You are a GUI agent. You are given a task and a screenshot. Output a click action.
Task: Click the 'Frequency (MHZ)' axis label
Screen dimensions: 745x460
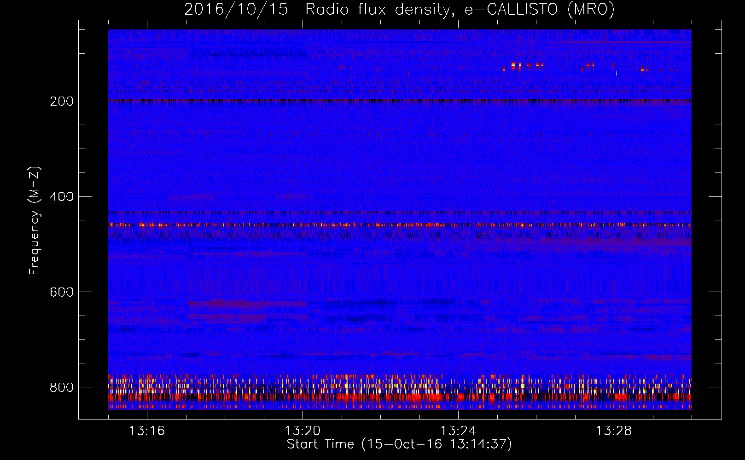coord(35,220)
